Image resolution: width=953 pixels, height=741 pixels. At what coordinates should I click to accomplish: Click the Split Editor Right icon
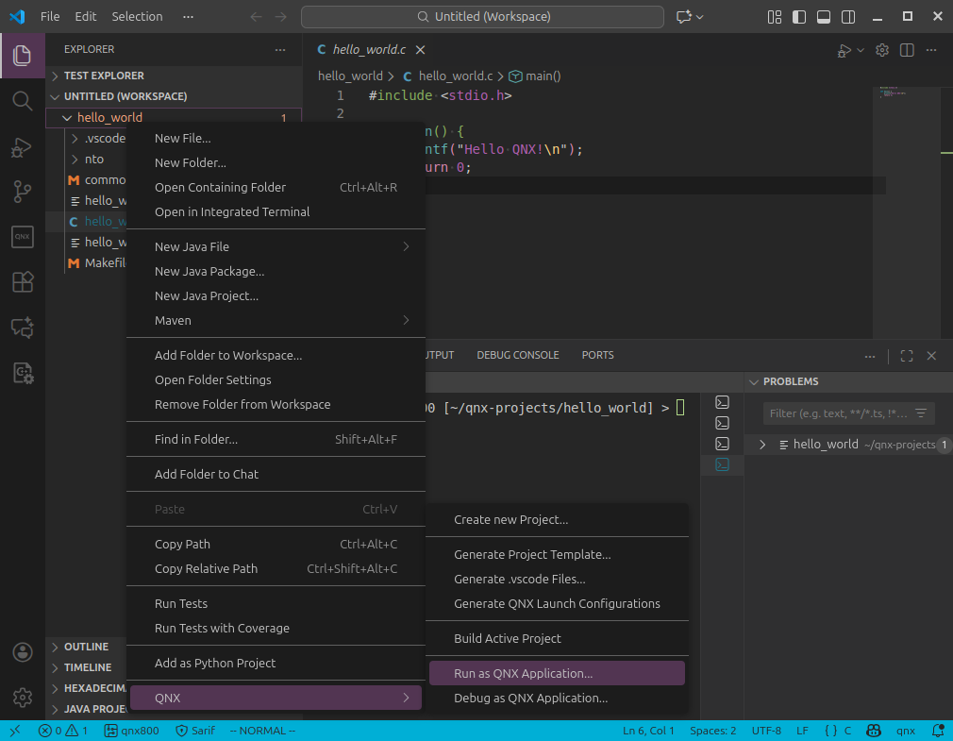(907, 50)
